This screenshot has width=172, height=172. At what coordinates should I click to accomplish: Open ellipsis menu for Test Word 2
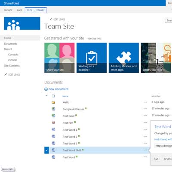click(x=145, y=136)
